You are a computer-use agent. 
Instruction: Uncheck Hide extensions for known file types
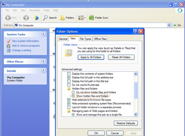(69, 100)
